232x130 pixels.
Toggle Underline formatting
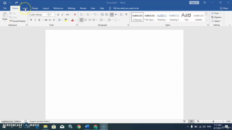pos(39,20)
